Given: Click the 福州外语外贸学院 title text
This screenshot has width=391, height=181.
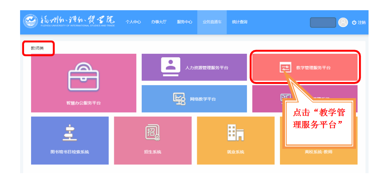Looking at the screenshot, I should 78,20.
